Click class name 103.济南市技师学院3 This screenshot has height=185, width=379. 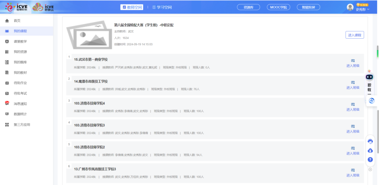pyautogui.click(x=89, y=125)
